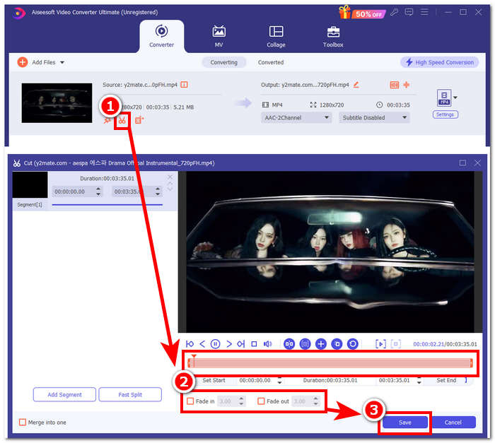495x443 pixels.
Task: Open the AAC-2Channel audio dropdown
Action: [296, 118]
